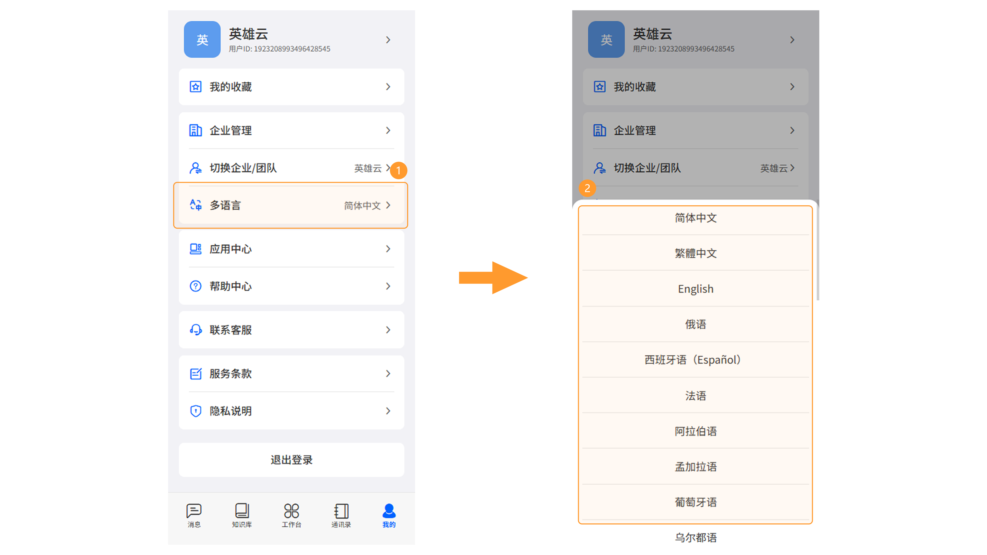
Task: Expand profile chevron beside 英雄云 in left screen
Action: click(x=388, y=40)
